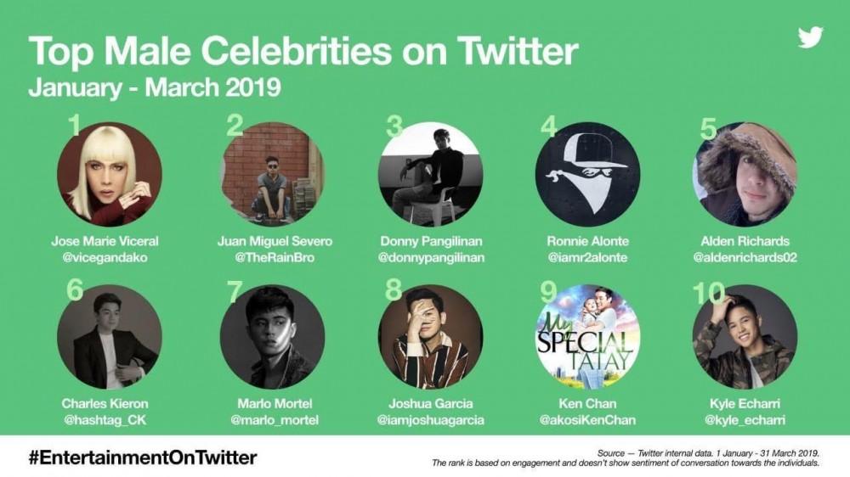Open the My Special Tatay poster image

tap(587, 336)
